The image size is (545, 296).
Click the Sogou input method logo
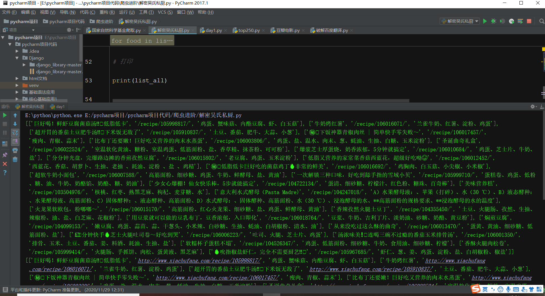click(x=476, y=289)
